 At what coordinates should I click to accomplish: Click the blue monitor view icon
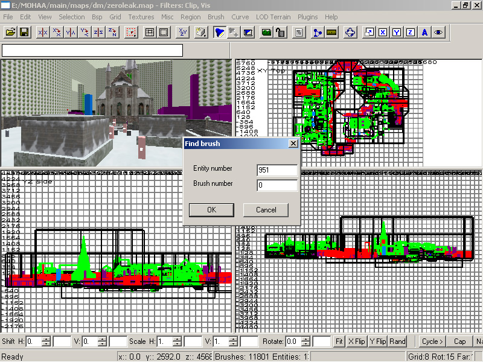[x=248, y=32]
